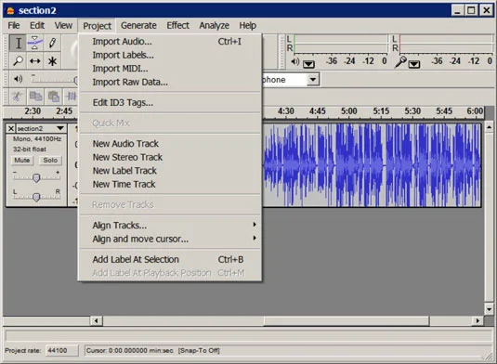Select the Multi-tool asterisk icon
Image resolution: width=497 pixels, height=364 pixels.
pos(52,60)
